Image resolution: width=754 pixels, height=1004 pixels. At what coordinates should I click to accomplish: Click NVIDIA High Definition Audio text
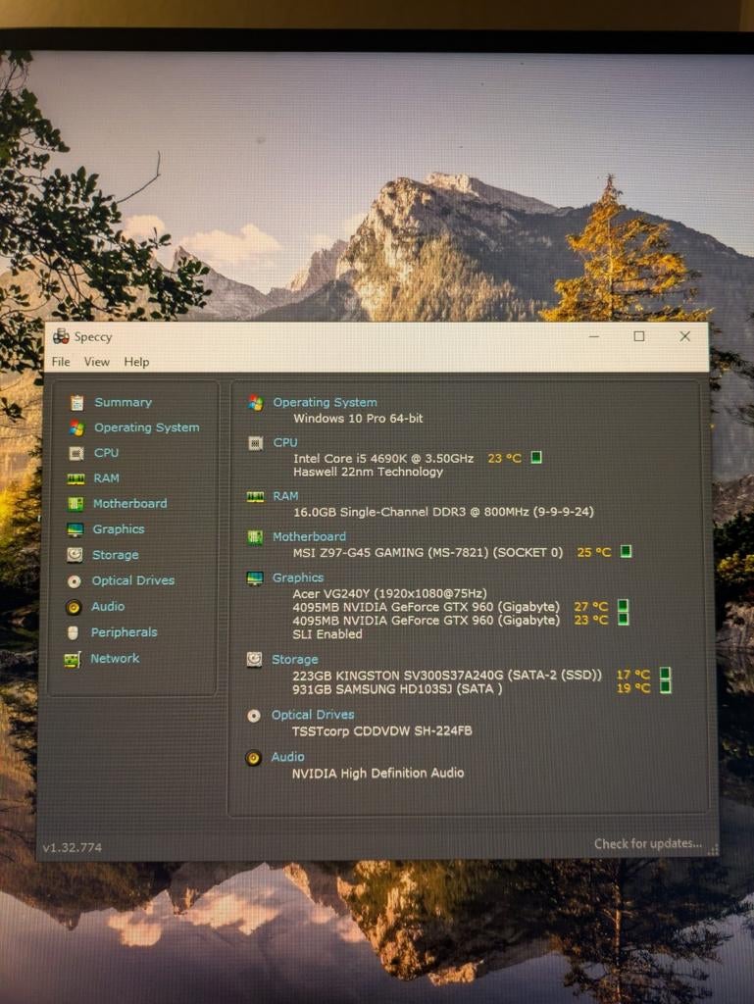377,774
